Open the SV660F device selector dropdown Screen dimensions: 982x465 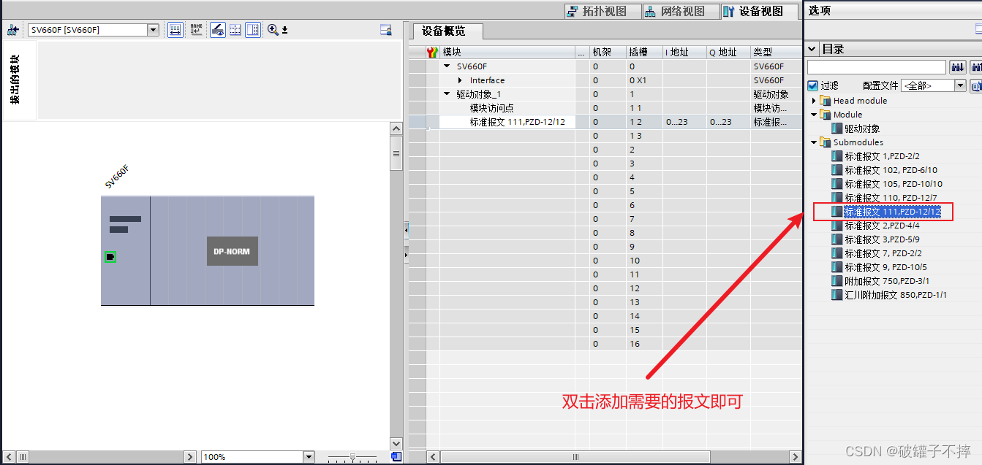click(154, 30)
